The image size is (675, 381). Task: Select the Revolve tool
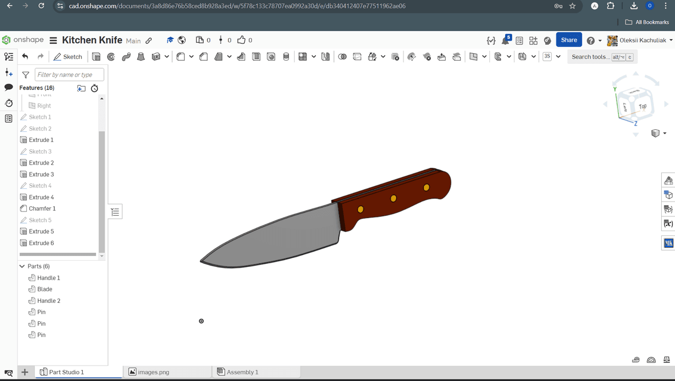111,57
